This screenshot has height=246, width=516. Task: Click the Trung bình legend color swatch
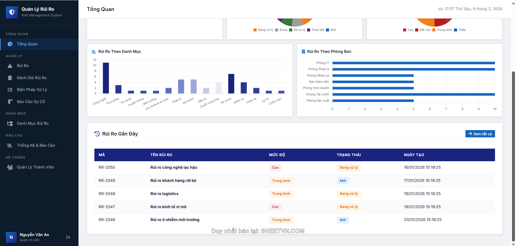click(x=434, y=30)
